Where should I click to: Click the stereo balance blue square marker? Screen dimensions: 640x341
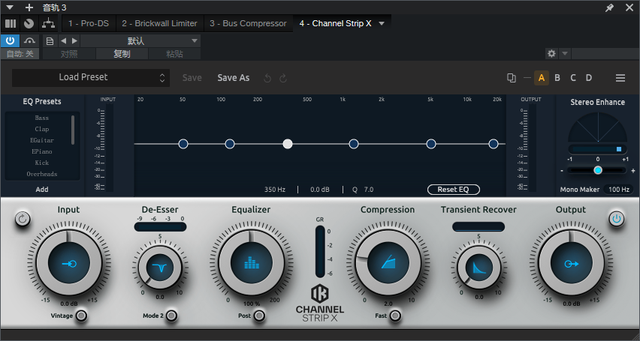click(x=619, y=150)
